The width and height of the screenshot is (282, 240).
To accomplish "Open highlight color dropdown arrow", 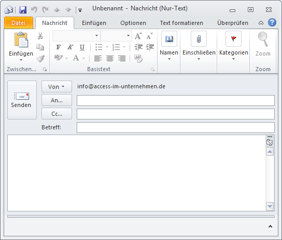I will tap(66, 58).
